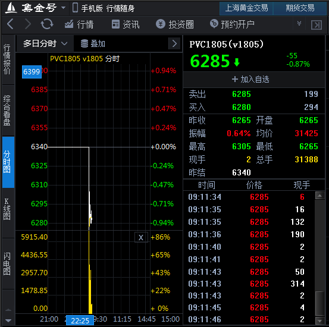Image resolution: width=329 pixels, height=327 pixels.
Task: Go back with the left arrow
Action: point(10,24)
